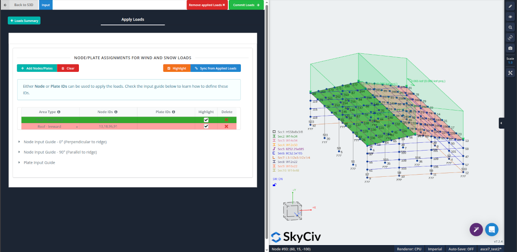This screenshot has width=517, height=252.
Task: Activate the 3D rotate view tool
Action: pos(510,38)
